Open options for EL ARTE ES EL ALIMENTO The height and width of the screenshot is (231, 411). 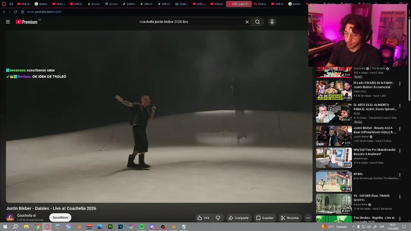click(x=400, y=106)
